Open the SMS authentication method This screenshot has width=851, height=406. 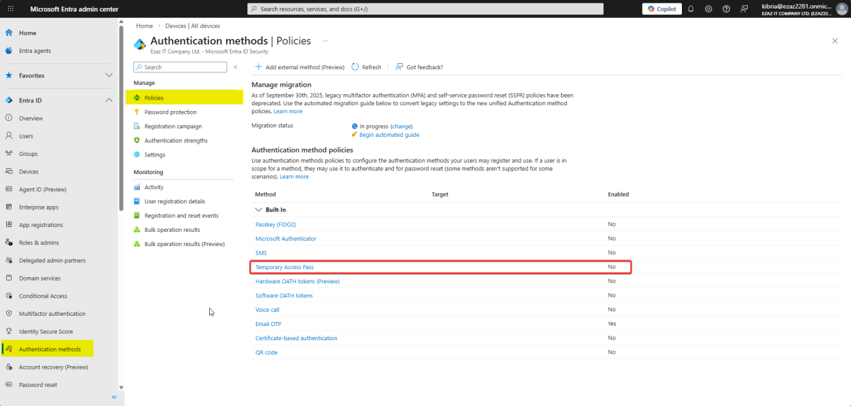[x=261, y=253]
